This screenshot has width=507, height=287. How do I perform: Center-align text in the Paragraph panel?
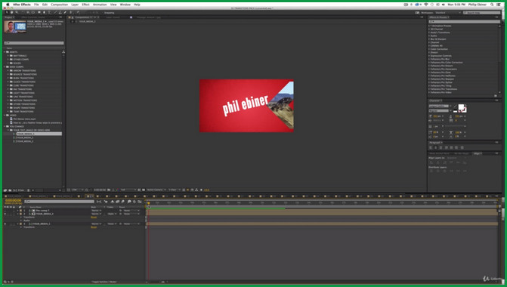[435, 147]
